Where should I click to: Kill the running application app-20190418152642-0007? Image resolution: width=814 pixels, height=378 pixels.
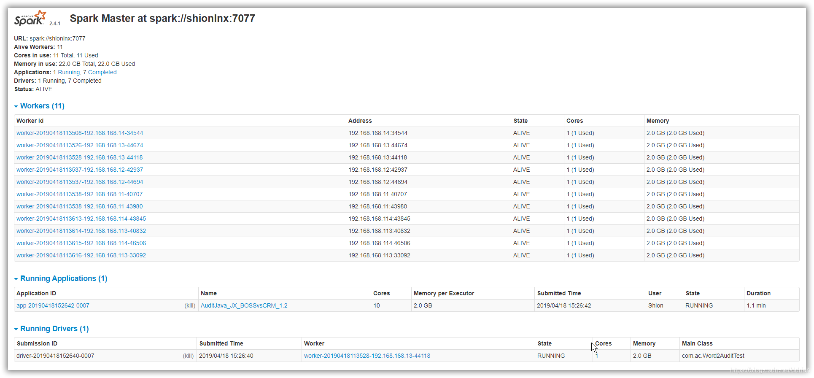point(190,305)
